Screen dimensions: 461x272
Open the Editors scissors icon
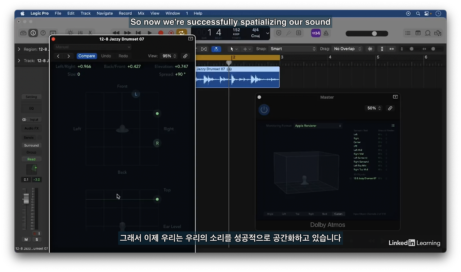pos(90,33)
